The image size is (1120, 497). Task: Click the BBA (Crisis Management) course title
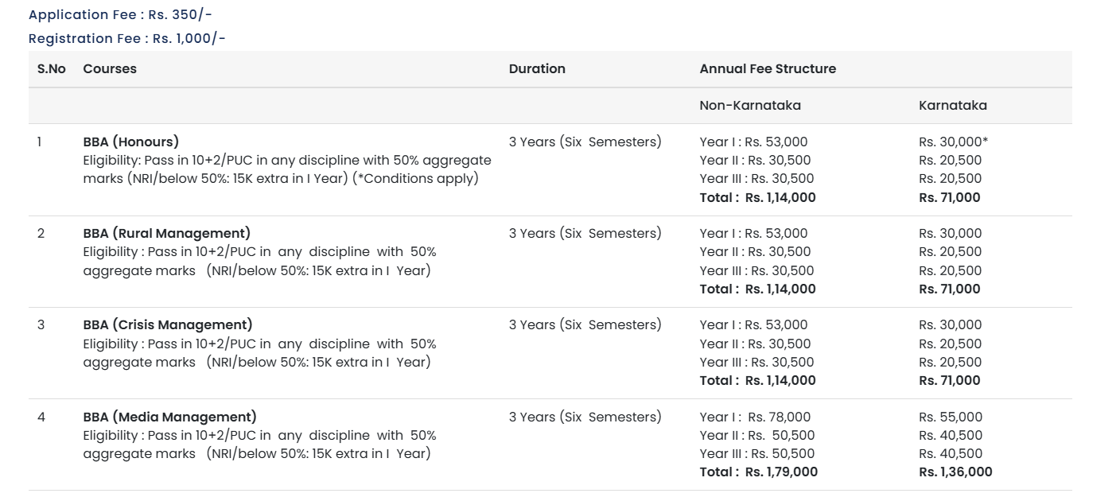point(167,325)
